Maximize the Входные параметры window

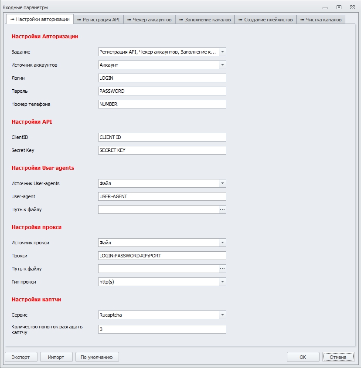(x=339, y=7)
